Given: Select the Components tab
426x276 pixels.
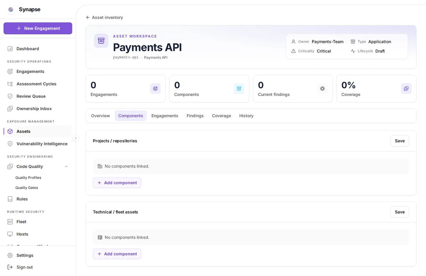Looking at the screenshot, I should coord(131,116).
